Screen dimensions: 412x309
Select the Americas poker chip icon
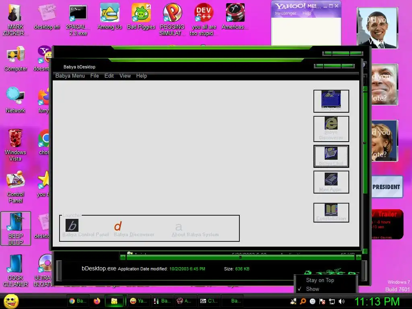[235, 16]
